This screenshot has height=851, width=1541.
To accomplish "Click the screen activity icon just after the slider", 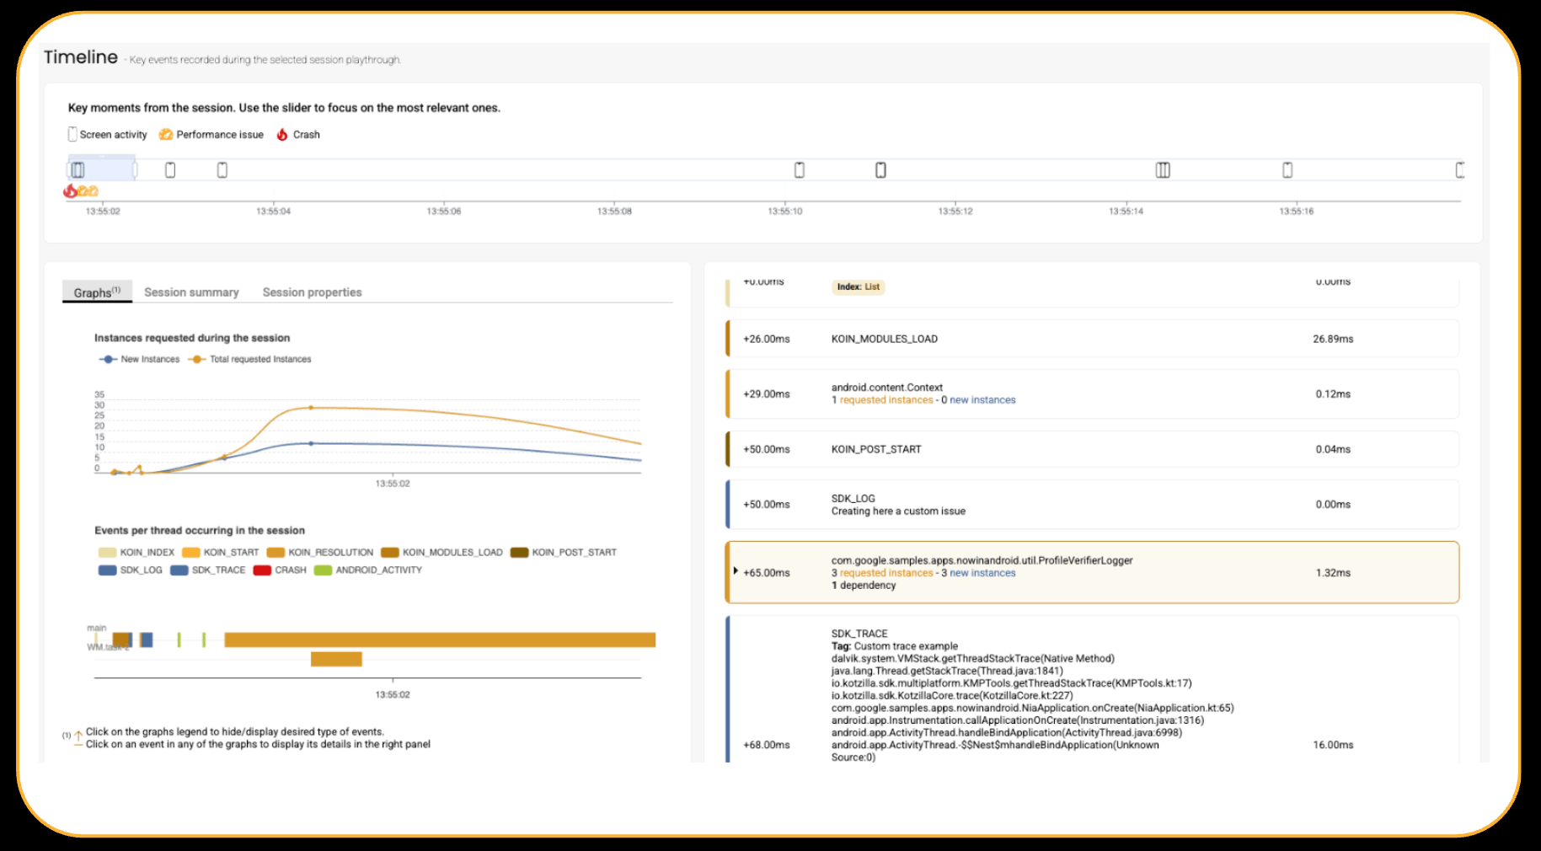I will [170, 170].
